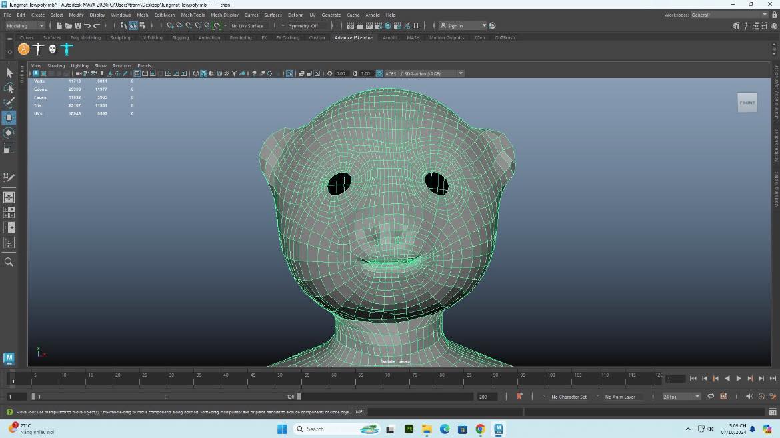Expand the Sign In dropdown
Viewport: 780px width, 438px height.
(484, 26)
